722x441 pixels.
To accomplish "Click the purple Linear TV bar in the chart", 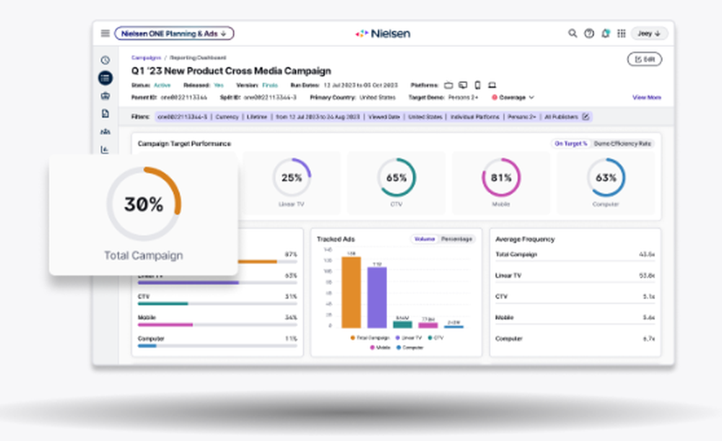I will click(x=377, y=297).
